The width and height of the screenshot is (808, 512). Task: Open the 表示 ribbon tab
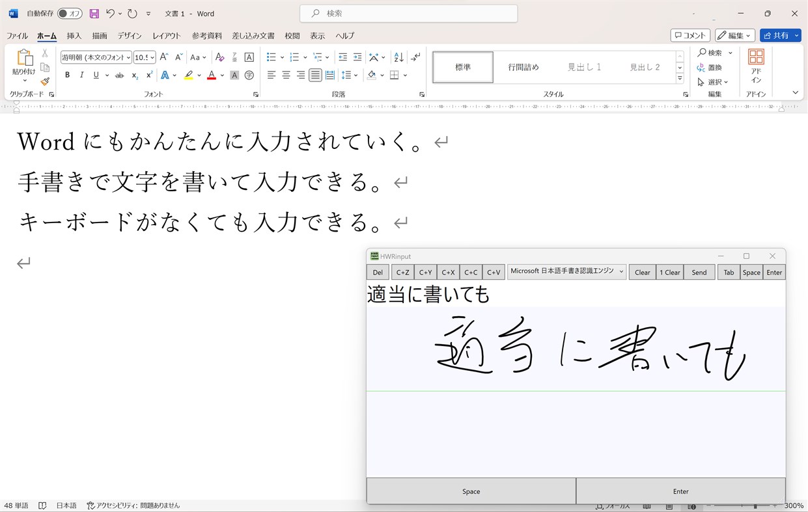coord(318,36)
